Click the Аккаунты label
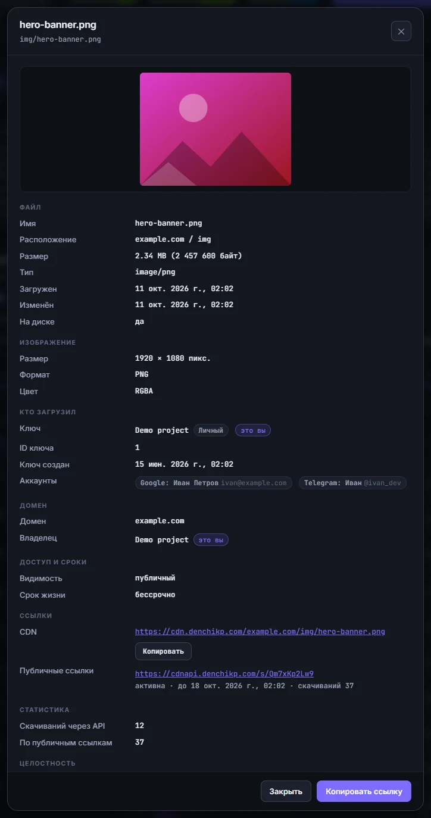This screenshot has height=818, width=431. [38, 480]
